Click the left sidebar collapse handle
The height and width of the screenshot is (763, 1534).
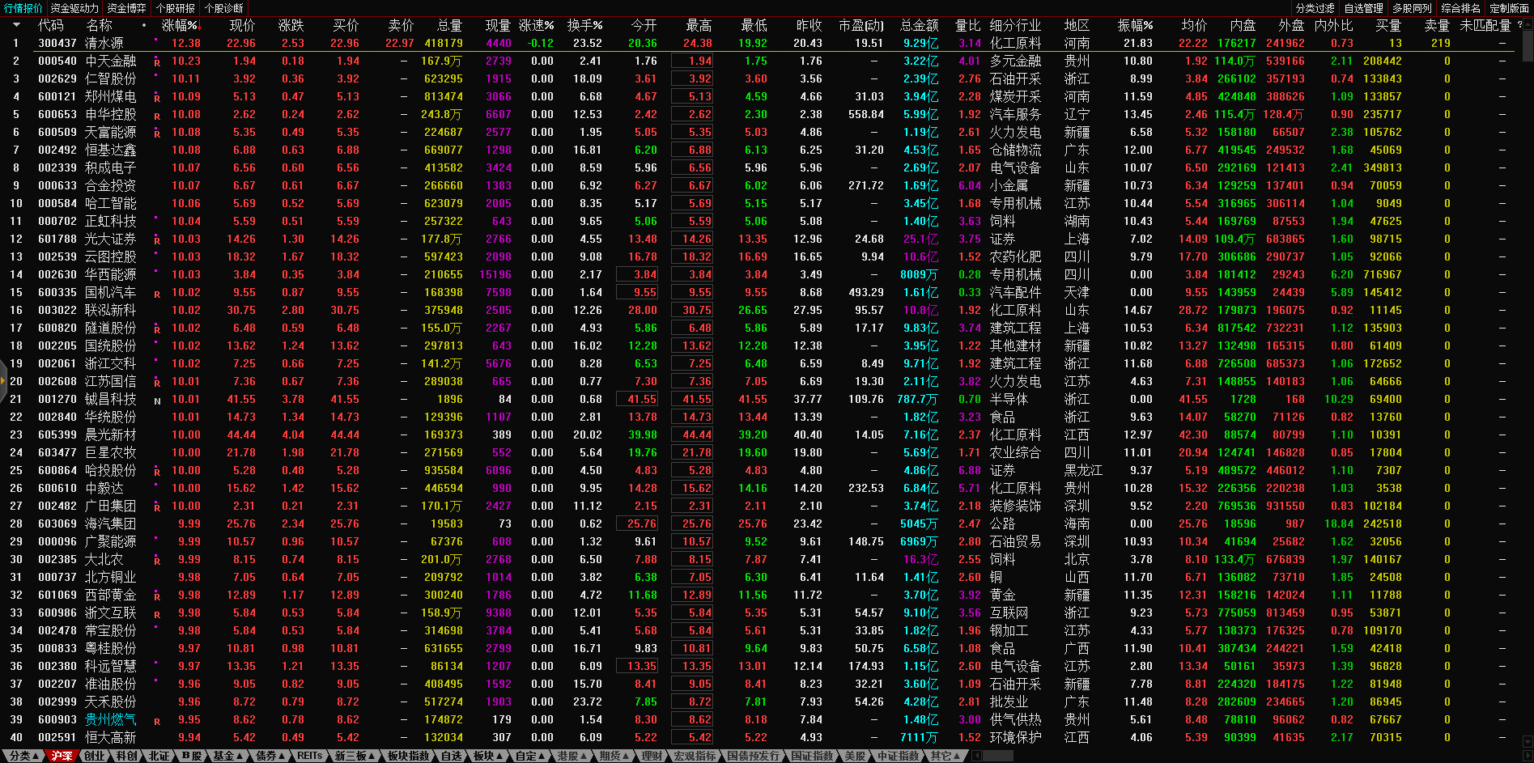coord(2,376)
